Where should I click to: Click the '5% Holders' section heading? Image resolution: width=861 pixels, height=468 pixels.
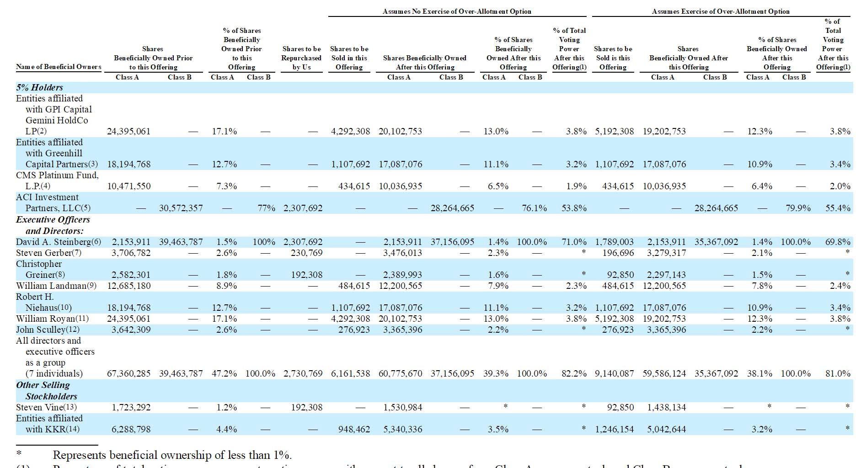pos(39,87)
